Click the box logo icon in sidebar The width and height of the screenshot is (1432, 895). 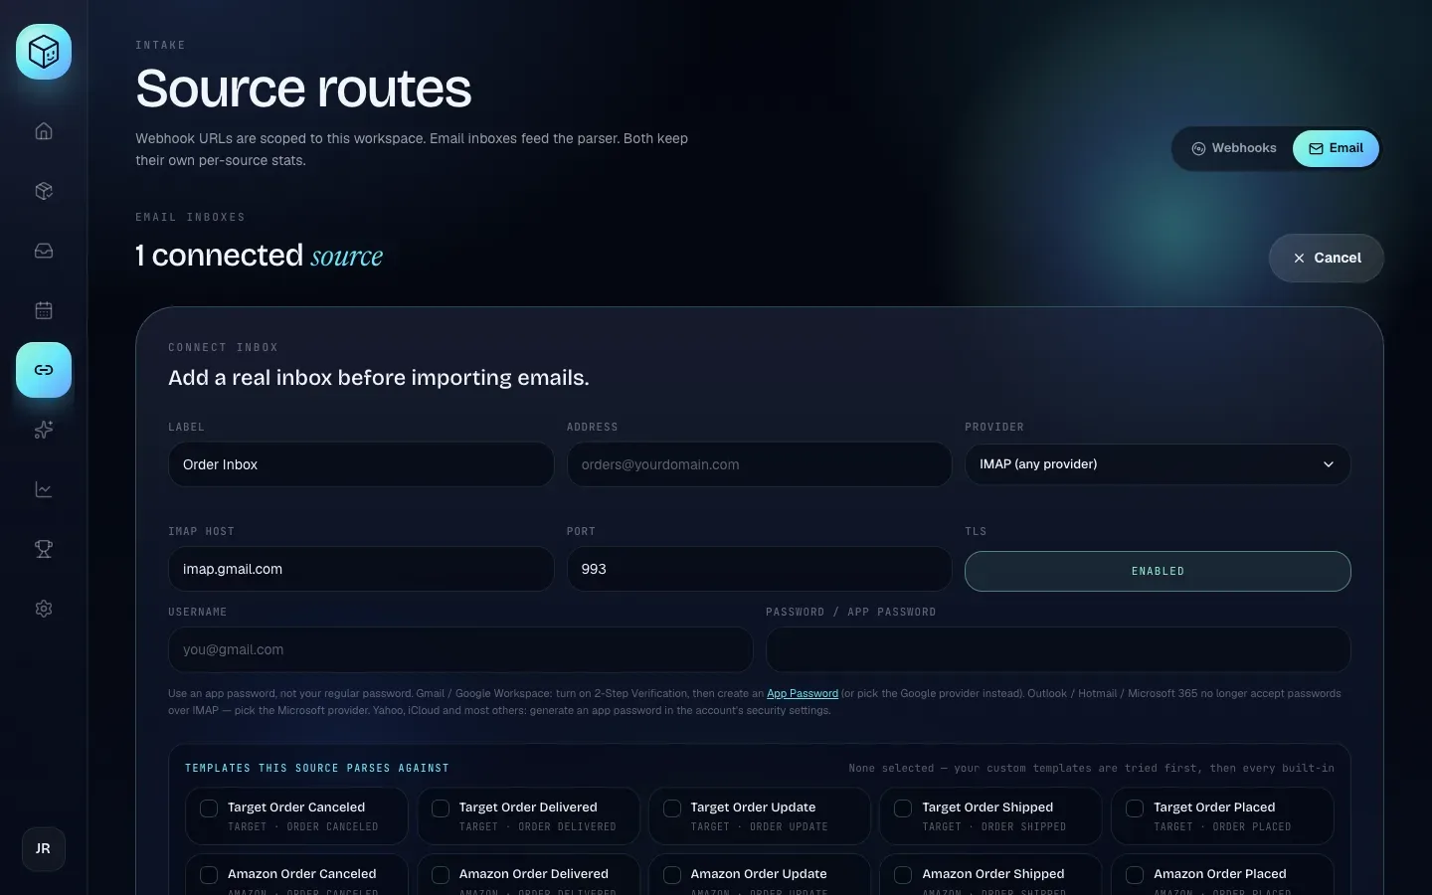[44, 52]
